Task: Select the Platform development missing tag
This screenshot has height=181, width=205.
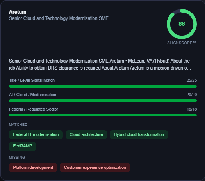Action: 33,167
